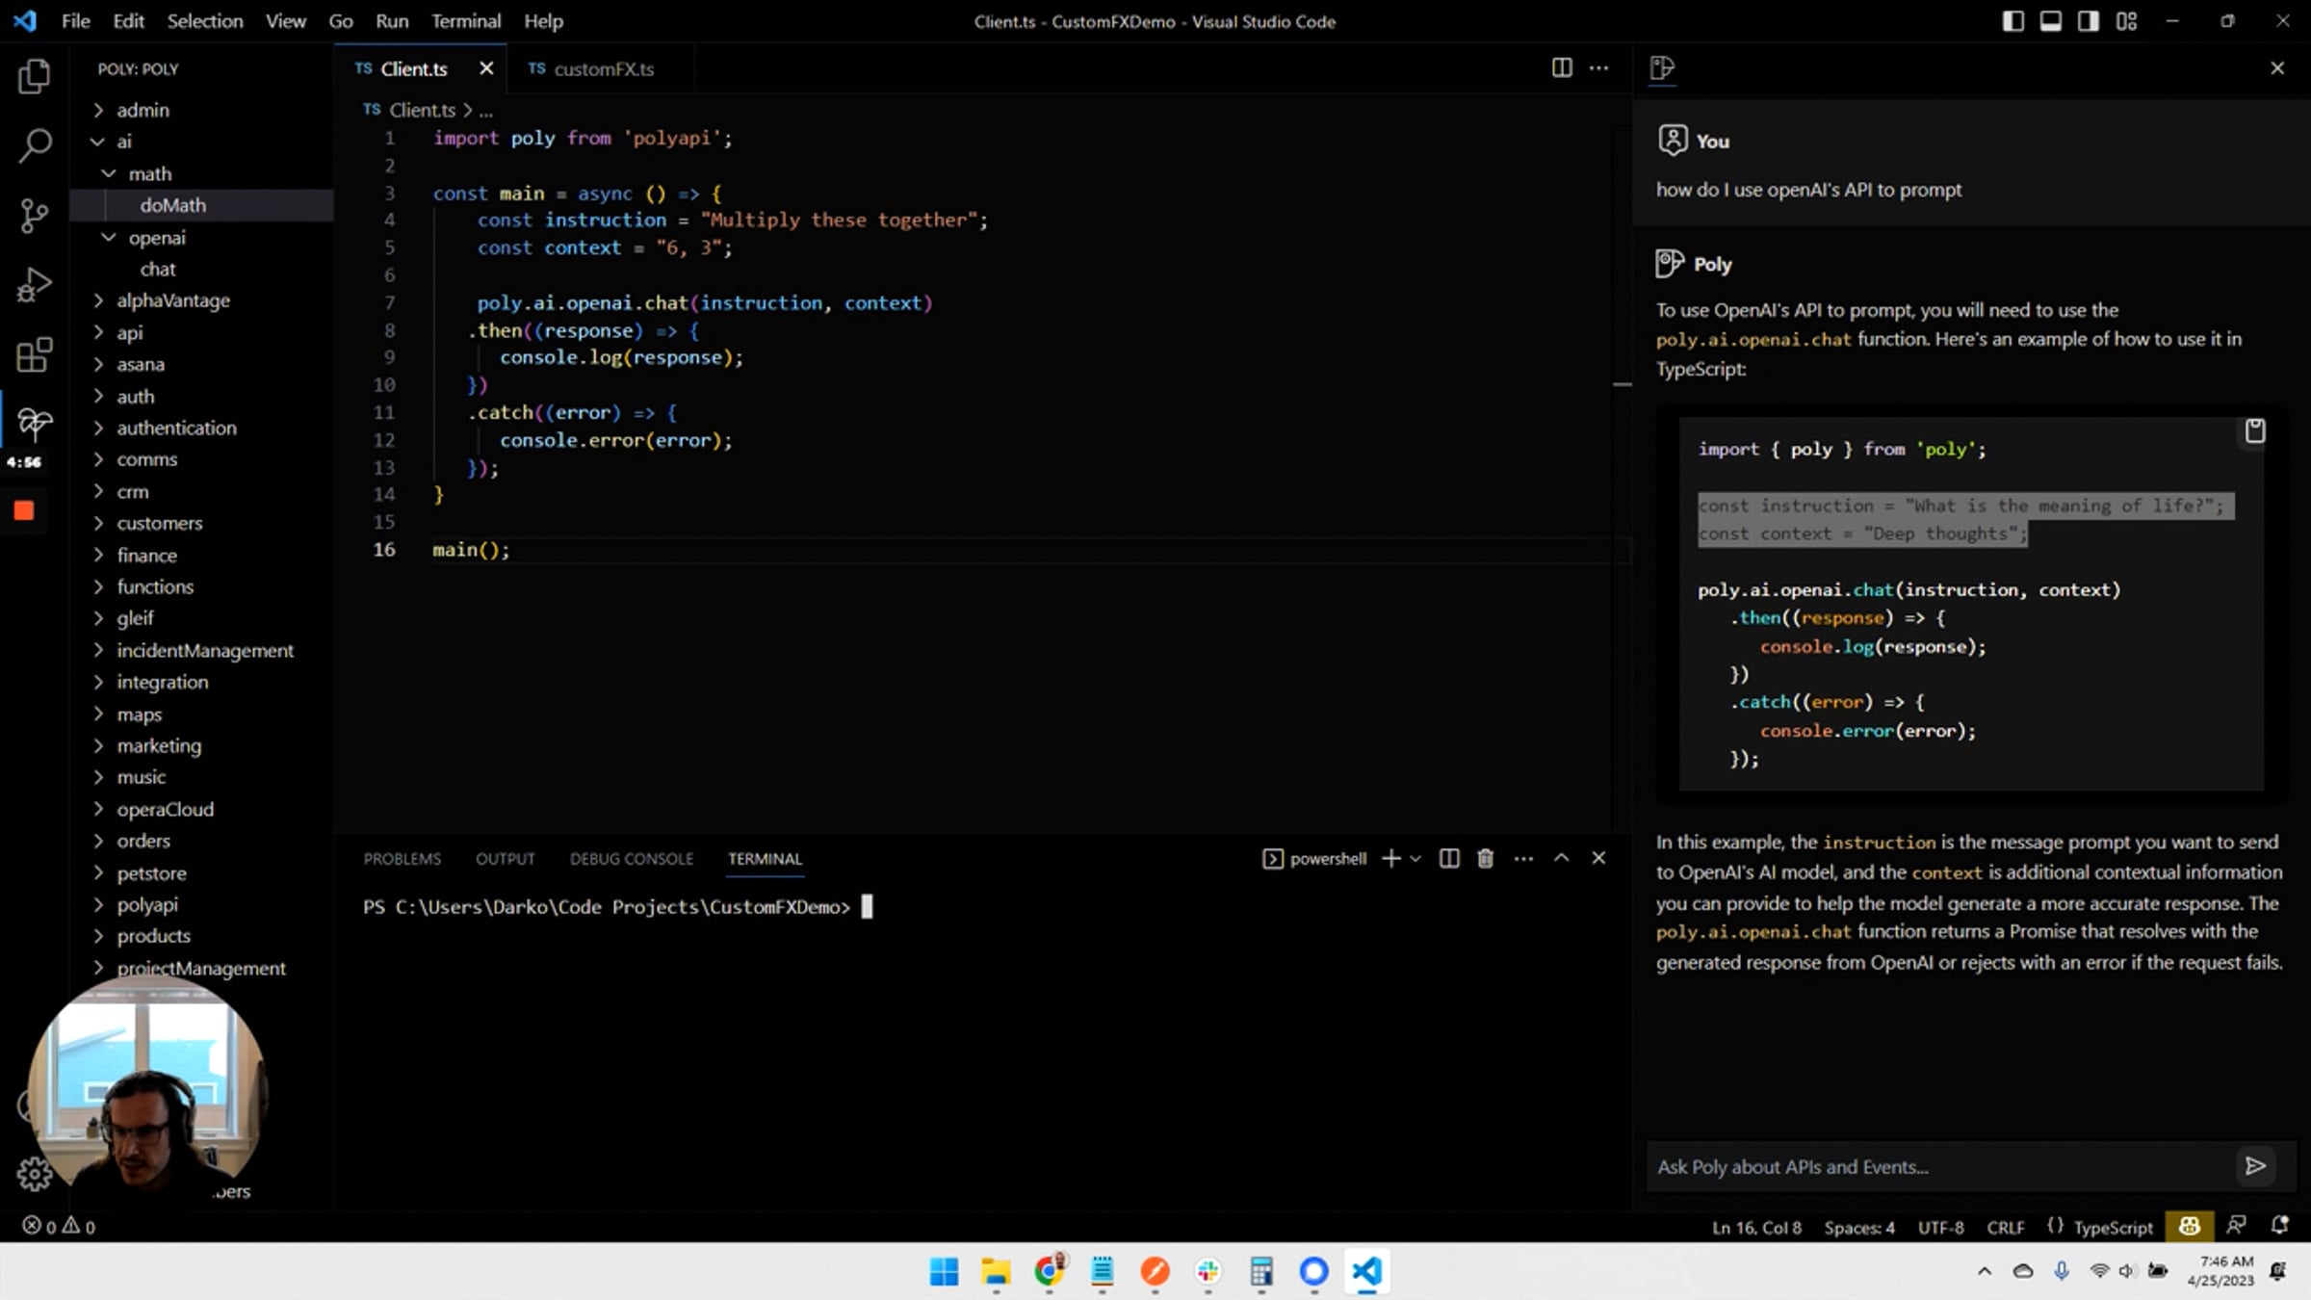
Task: Change end of line sequence CRLF
Action: [x=2006, y=1227]
